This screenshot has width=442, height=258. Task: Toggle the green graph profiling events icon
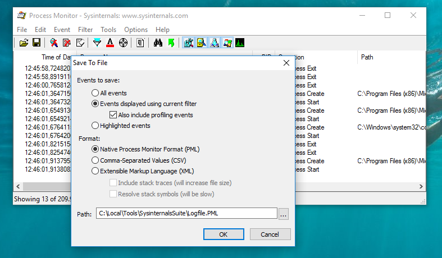pyautogui.click(x=240, y=43)
